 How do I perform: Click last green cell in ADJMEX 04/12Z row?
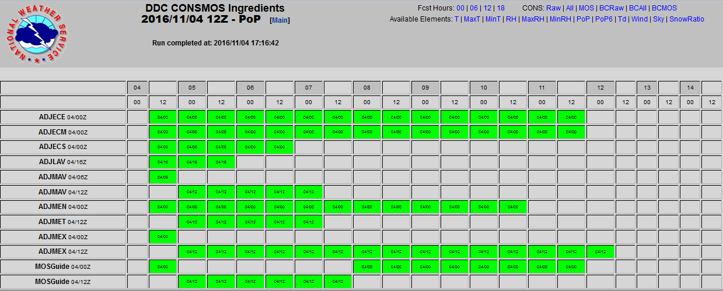coord(600,252)
